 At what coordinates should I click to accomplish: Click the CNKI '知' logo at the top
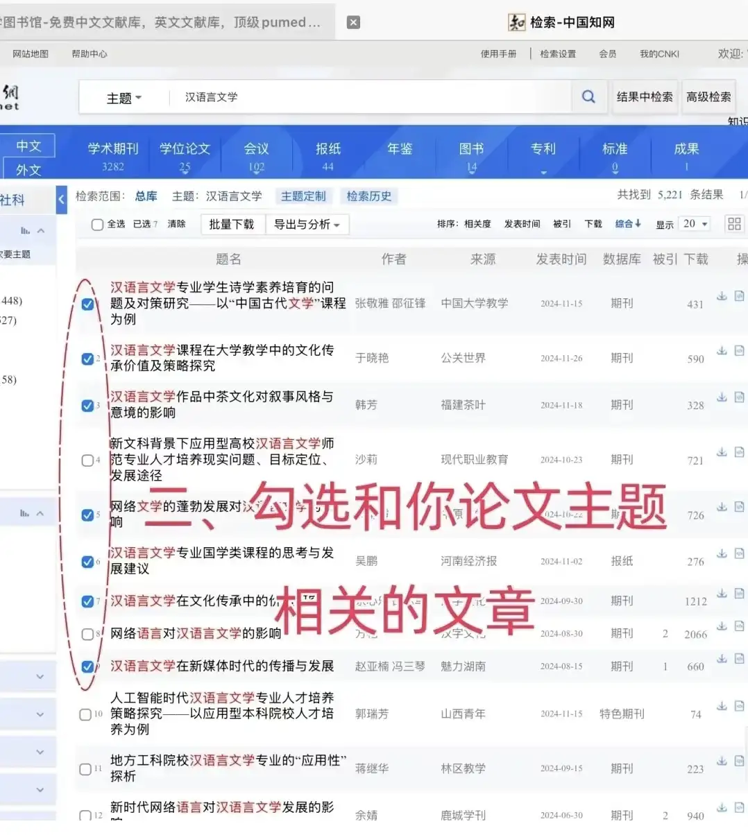tap(517, 21)
